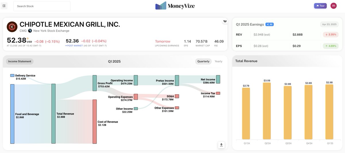Open the user profile avatar
Image resolution: width=345 pixels, height=153 pixels.
tap(333, 6)
